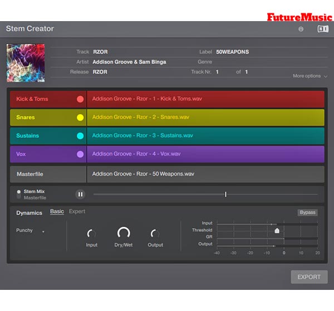Pick the purple color dot for Vox
This screenshot has height=311, width=334.
tap(80, 154)
